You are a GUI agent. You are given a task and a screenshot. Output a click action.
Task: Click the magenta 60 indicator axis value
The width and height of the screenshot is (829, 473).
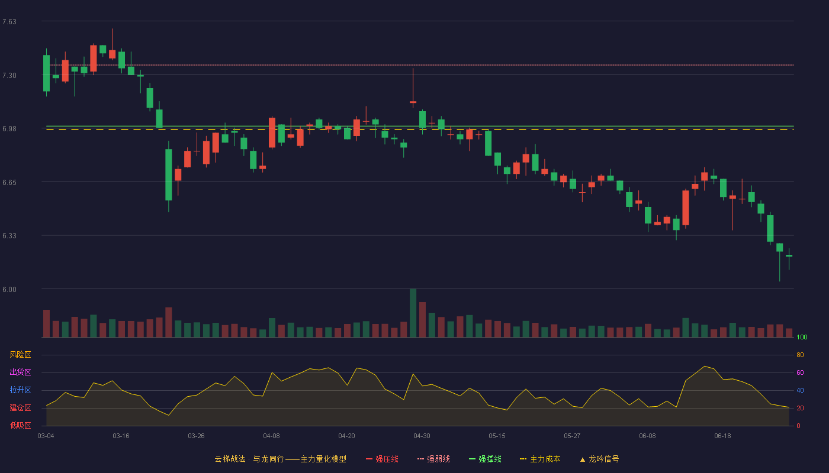[x=800, y=372]
